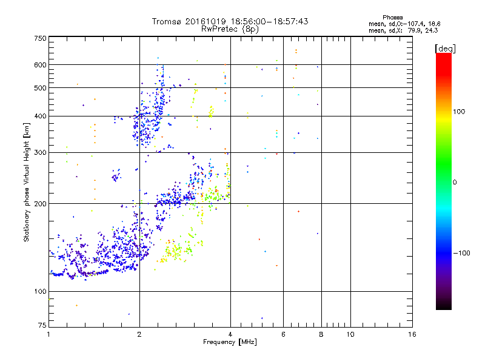This screenshot has height=364, width=485.
Task: Click the y-axis tick label '600'
Action: pyautogui.click(x=40, y=65)
